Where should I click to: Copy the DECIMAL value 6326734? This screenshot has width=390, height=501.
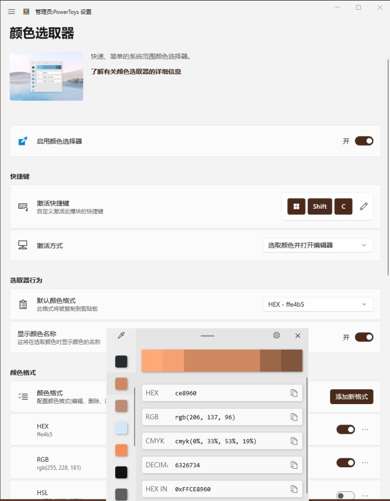coord(294,465)
